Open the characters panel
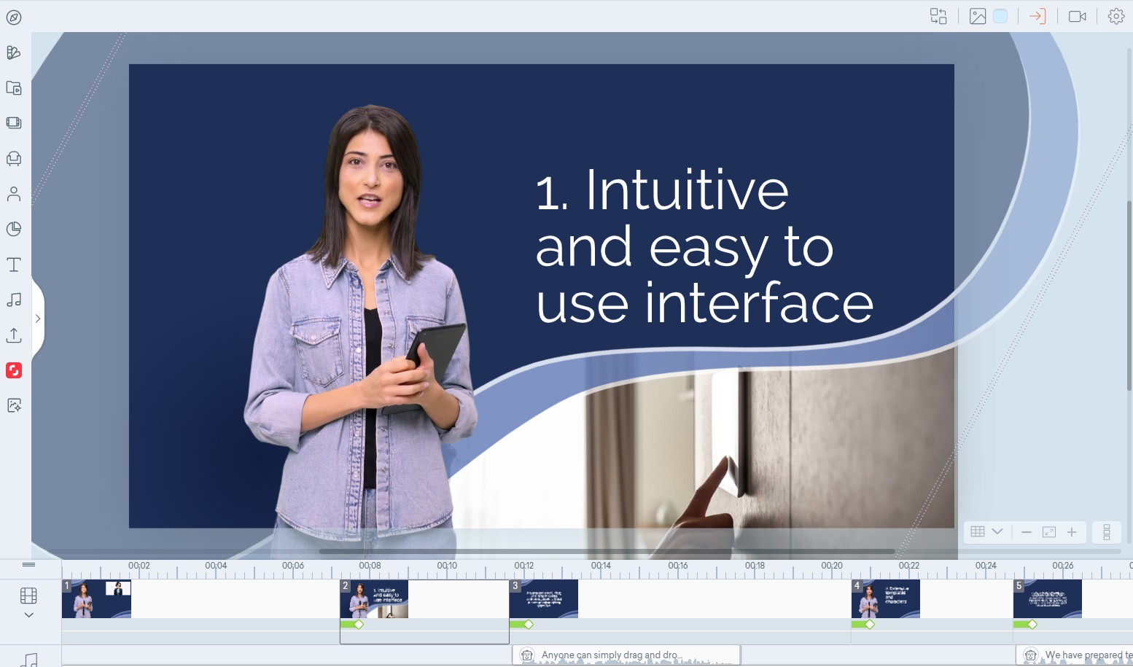 click(x=14, y=194)
